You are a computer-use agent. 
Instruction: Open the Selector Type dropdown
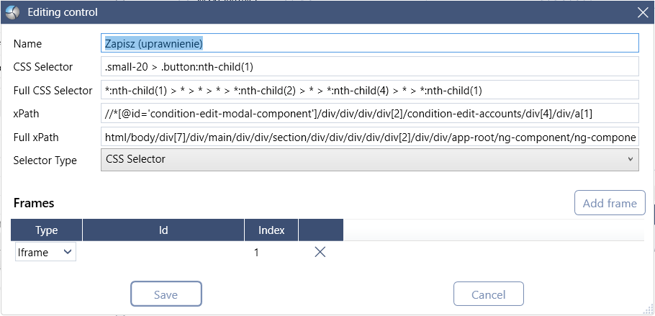[370, 160]
